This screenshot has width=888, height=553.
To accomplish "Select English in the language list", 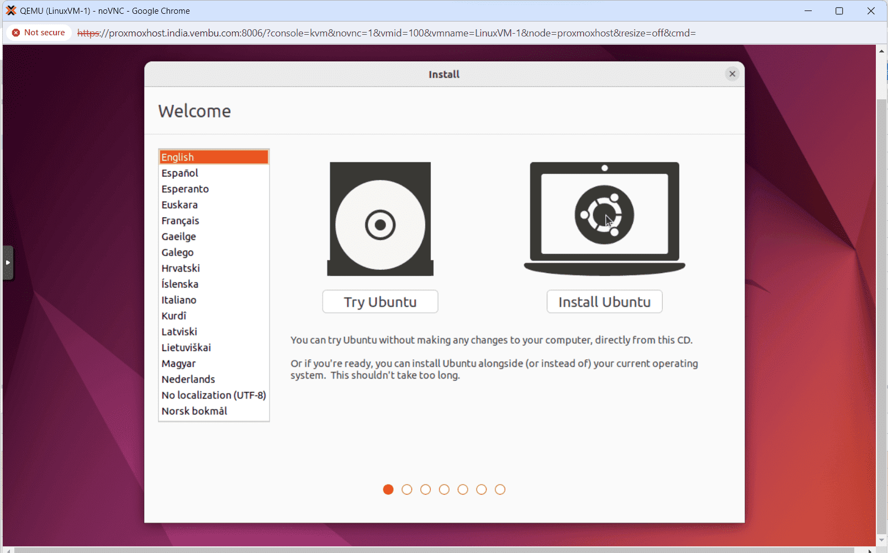I will pos(214,157).
